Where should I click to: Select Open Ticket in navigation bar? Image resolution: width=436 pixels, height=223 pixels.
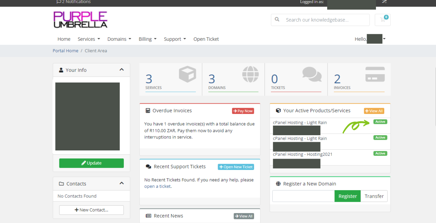[x=206, y=39]
